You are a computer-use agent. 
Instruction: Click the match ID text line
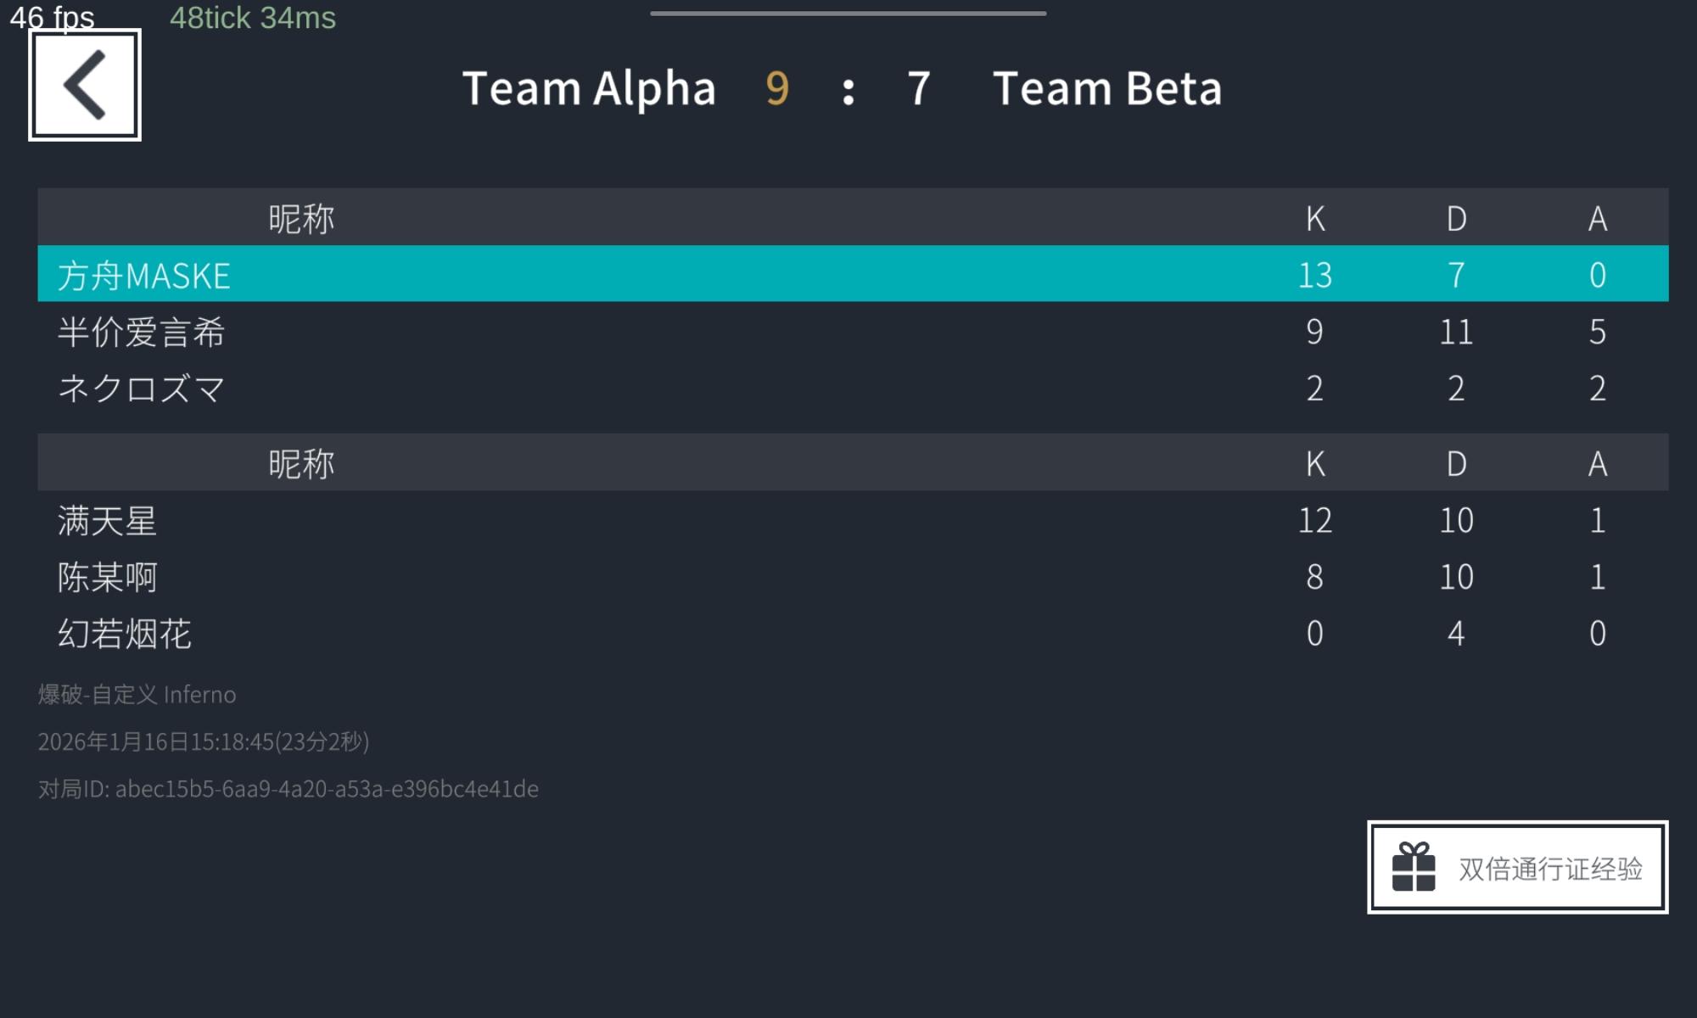(288, 789)
